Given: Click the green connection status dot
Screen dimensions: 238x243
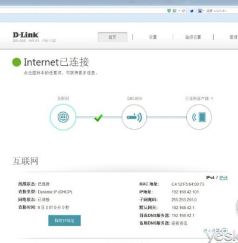Looking at the screenshot, I should click(x=17, y=62).
